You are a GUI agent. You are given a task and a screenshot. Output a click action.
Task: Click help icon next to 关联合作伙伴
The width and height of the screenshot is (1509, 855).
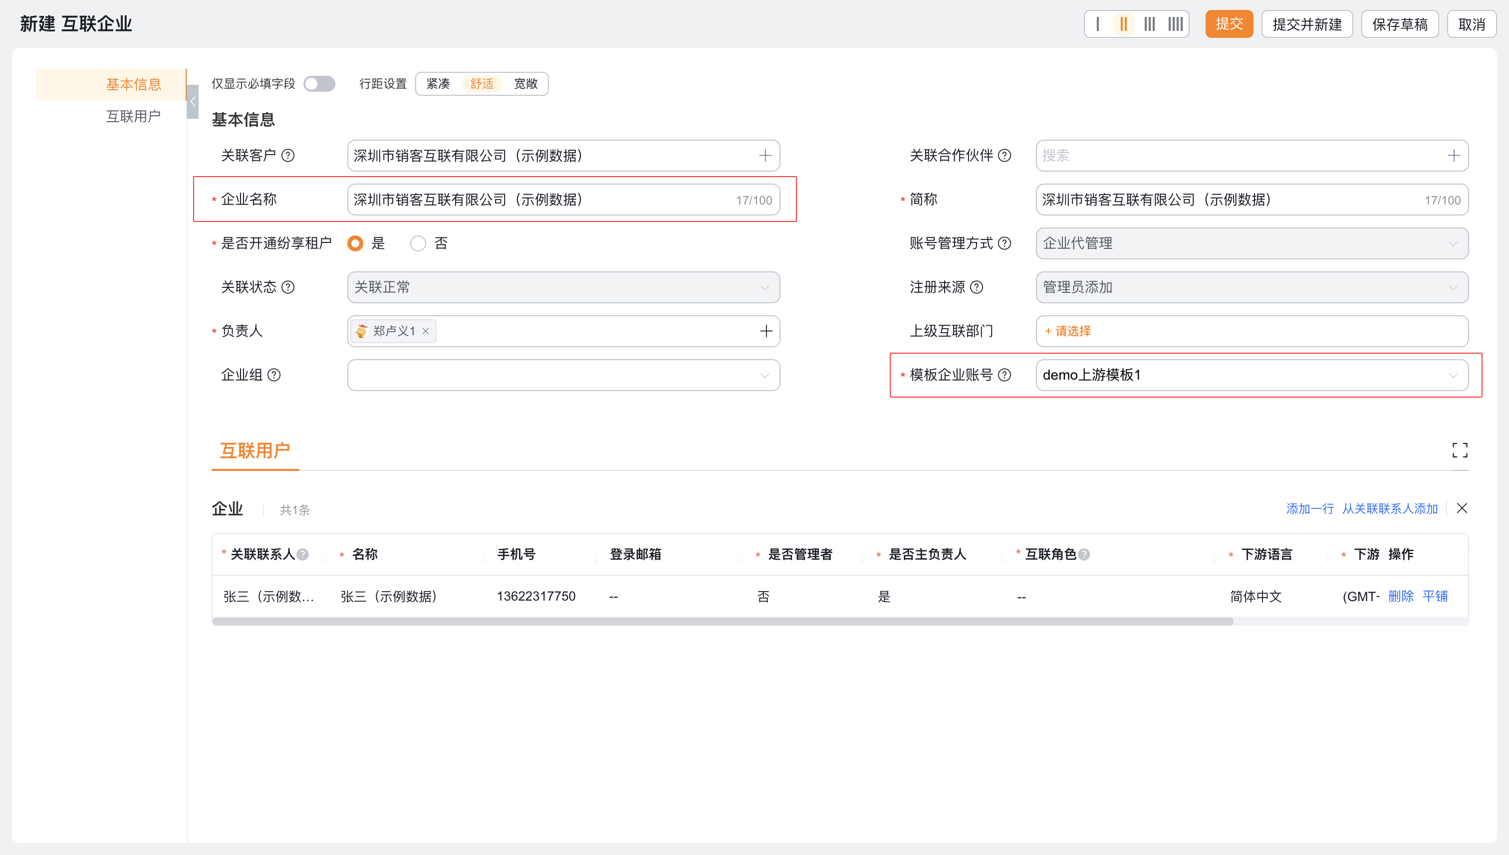coord(1005,156)
